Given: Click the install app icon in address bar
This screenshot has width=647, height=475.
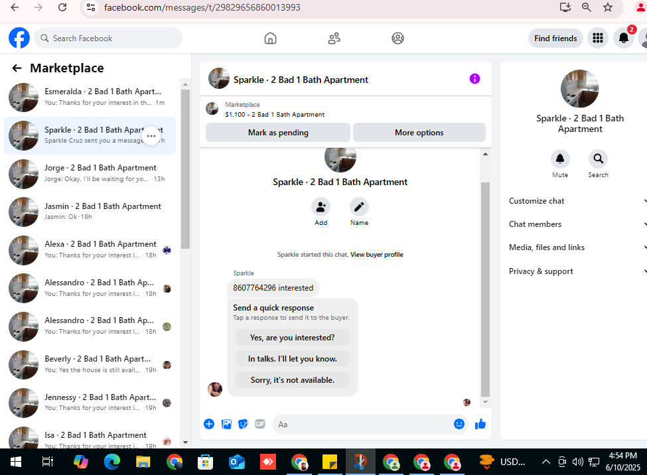Looking at the screenshot, I should [565, 7].
